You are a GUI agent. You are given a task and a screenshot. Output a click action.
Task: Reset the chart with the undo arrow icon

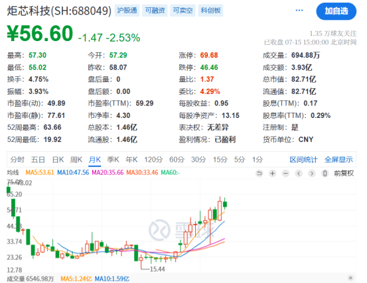[x=259, y=174]
